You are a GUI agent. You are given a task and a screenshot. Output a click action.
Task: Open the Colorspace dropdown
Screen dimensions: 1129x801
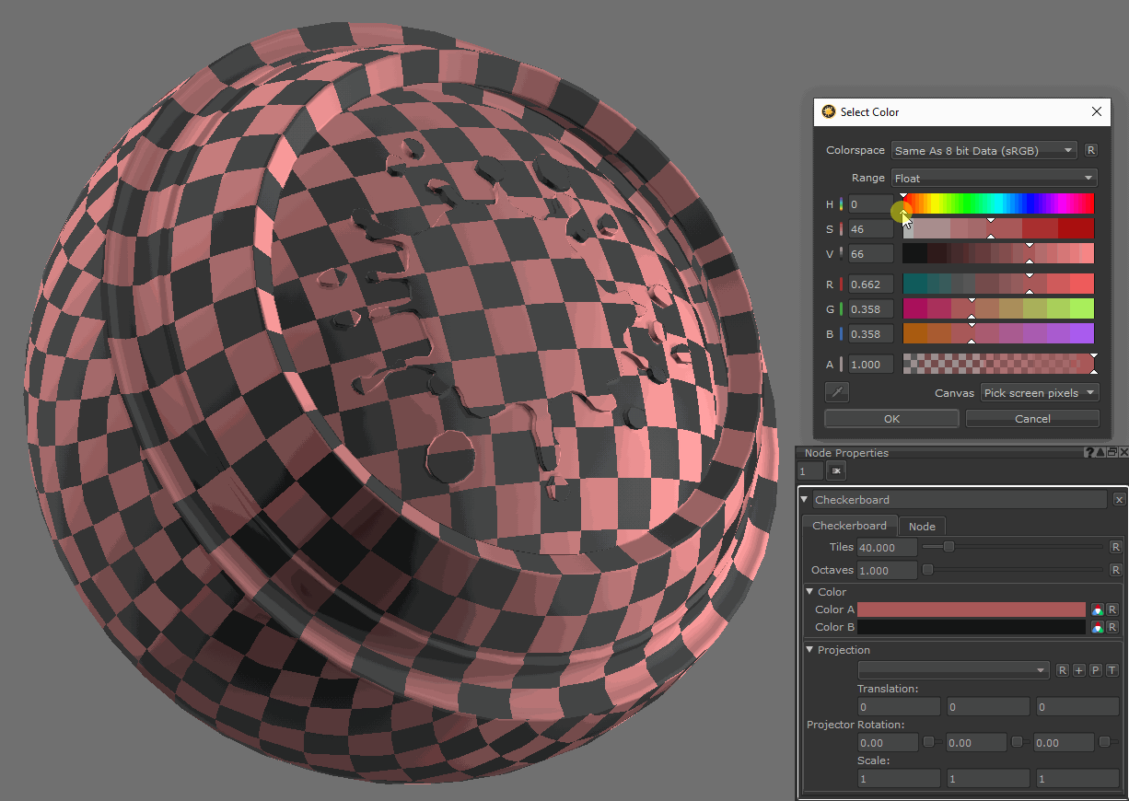click(984, 150)
